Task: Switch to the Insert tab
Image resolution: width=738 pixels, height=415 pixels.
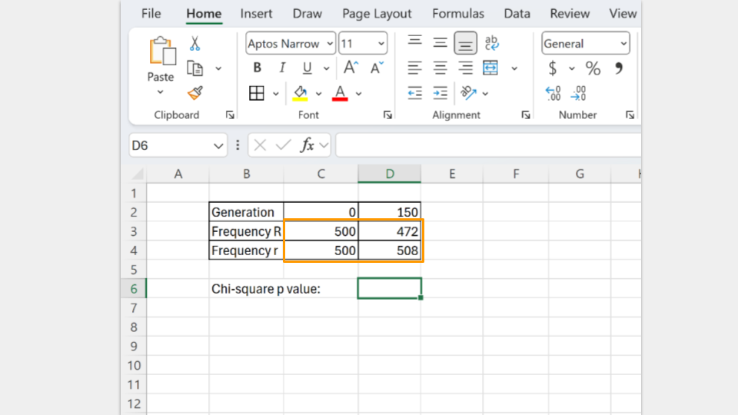Action: coord(256,14)
